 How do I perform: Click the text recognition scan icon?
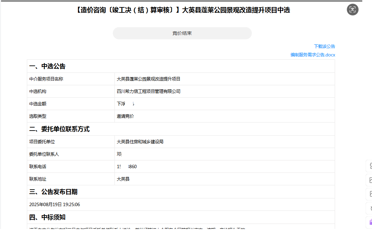[353, 9]
